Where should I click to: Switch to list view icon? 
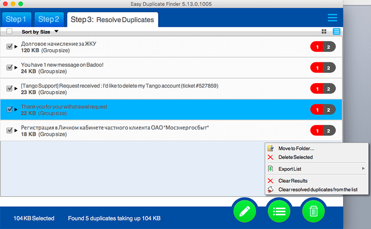point(336,31)
